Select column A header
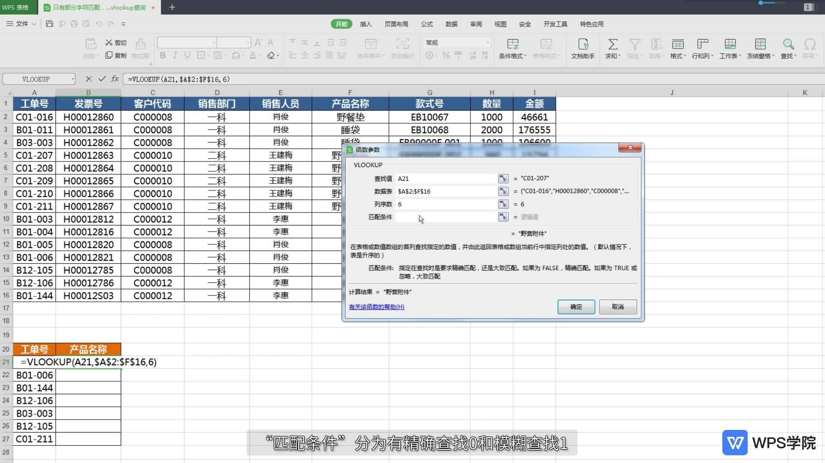This screenshot has height=463, width=825. [x=34, y=92]
